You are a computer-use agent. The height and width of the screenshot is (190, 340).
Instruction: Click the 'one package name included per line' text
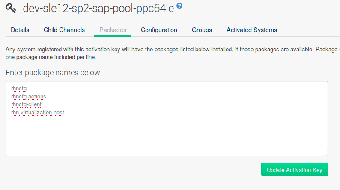point(51,57)
